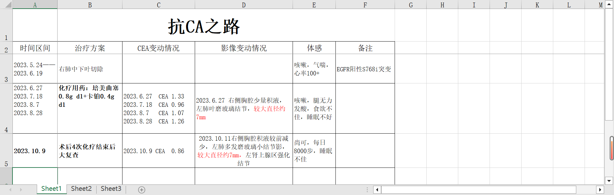Viewport: 614px width, 195px height.
Task: Switch to the Sheet2 tab
Action: 81,189
